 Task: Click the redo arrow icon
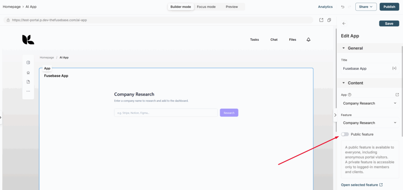(x=349, y=7)
